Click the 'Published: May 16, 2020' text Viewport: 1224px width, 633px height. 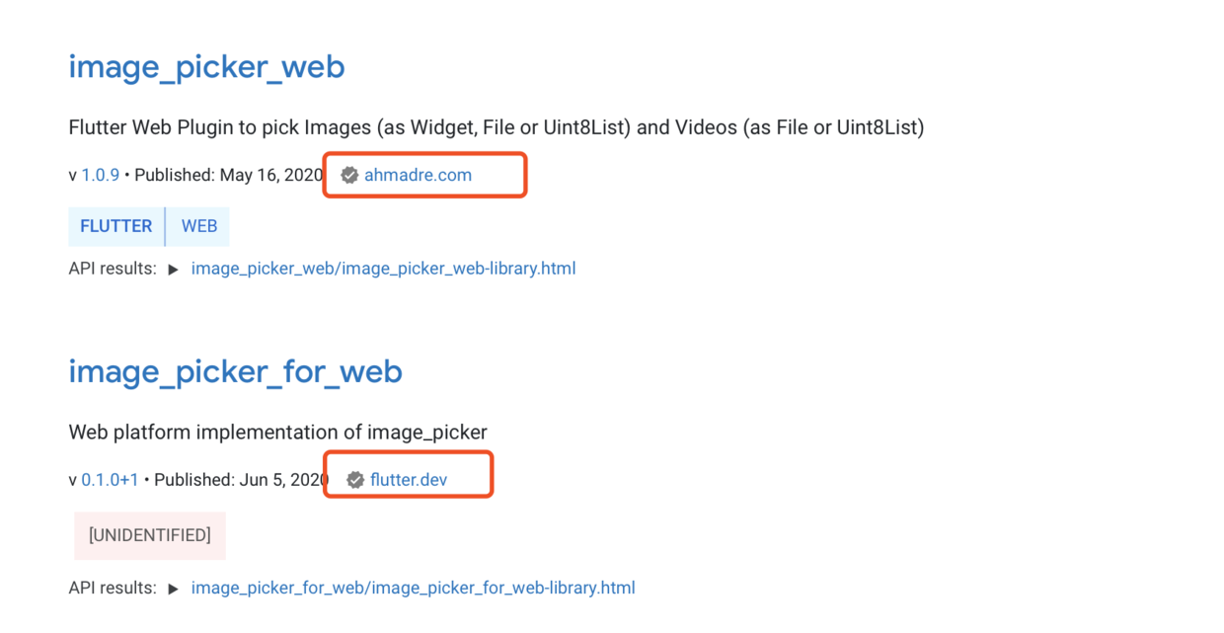[228, 175]
